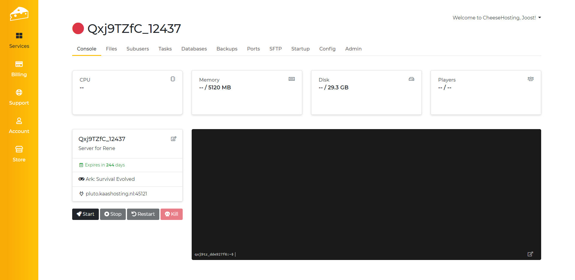Screen dimensions: 575x280
Task: Go to the SFTP tab
Action: click(275, 49)
